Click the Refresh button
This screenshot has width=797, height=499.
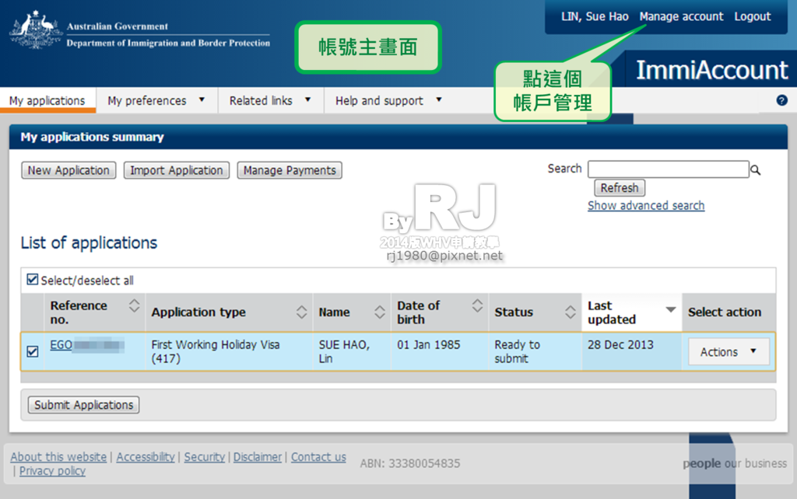tap(620, 188)
